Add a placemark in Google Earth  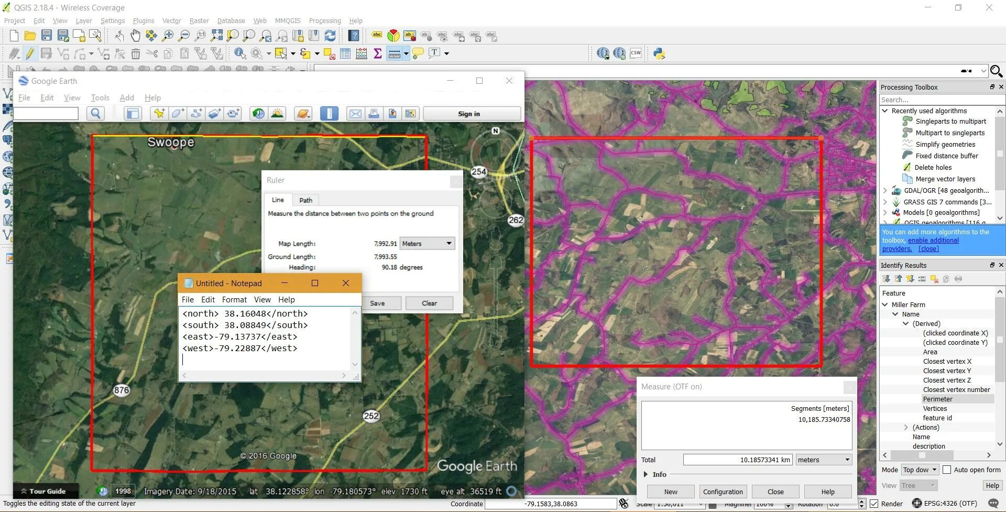point(159,113)
